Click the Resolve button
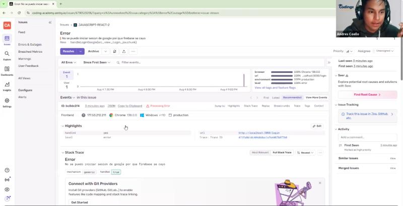This screenshot has width=403, height=206. click(x=69, y=51)
